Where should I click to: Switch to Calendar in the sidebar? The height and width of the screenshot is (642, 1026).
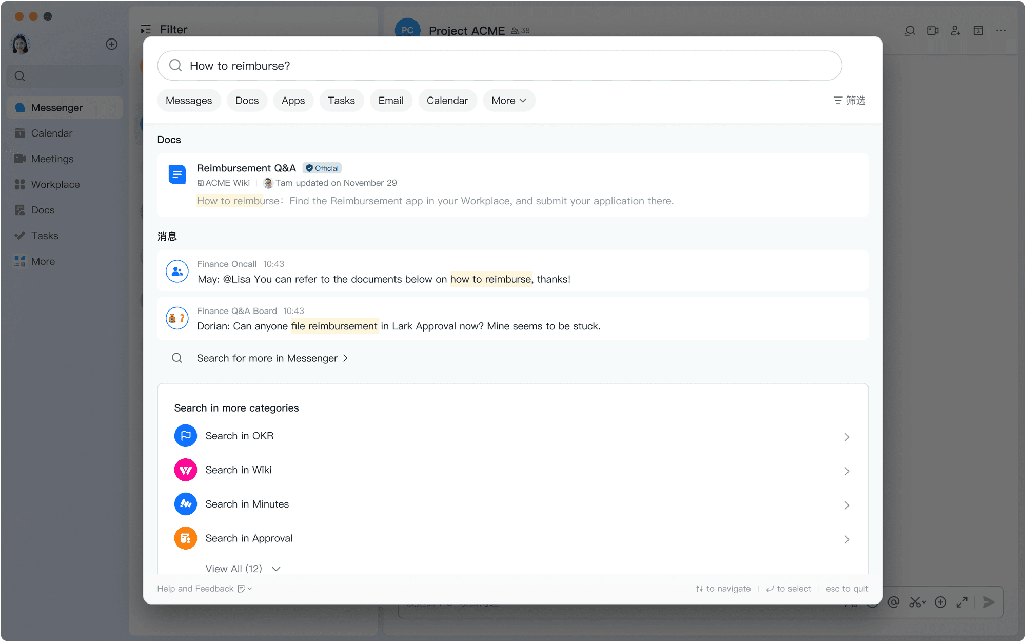click(x=51, y=133)
